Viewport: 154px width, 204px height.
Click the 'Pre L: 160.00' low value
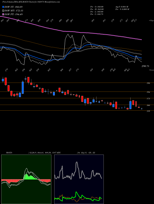coord(97,12)
